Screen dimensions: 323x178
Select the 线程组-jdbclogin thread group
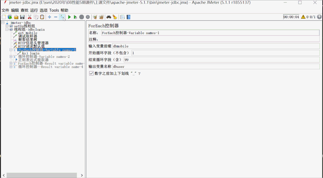coord(29,29)
